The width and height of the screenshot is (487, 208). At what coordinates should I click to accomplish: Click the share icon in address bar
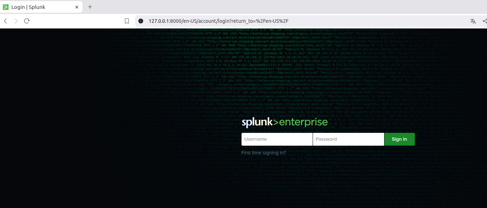click(484, 21)
